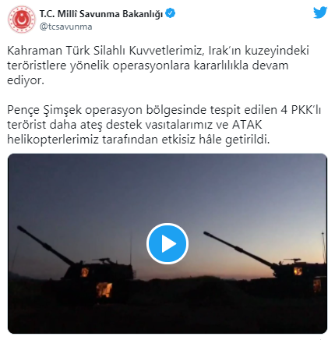Click the glowing lower hatch on the left howitzer

pos(104,290)
